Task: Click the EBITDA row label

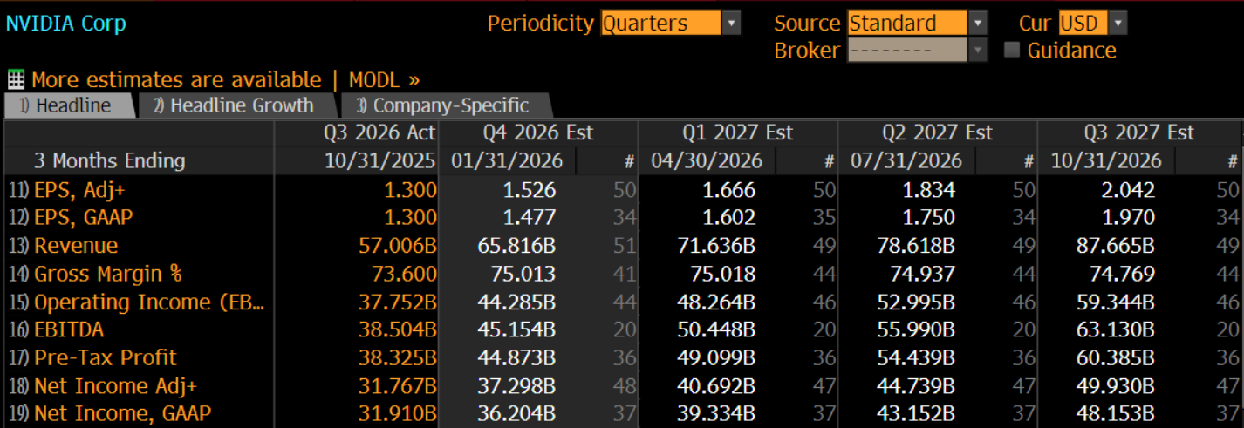Action: 69,329
